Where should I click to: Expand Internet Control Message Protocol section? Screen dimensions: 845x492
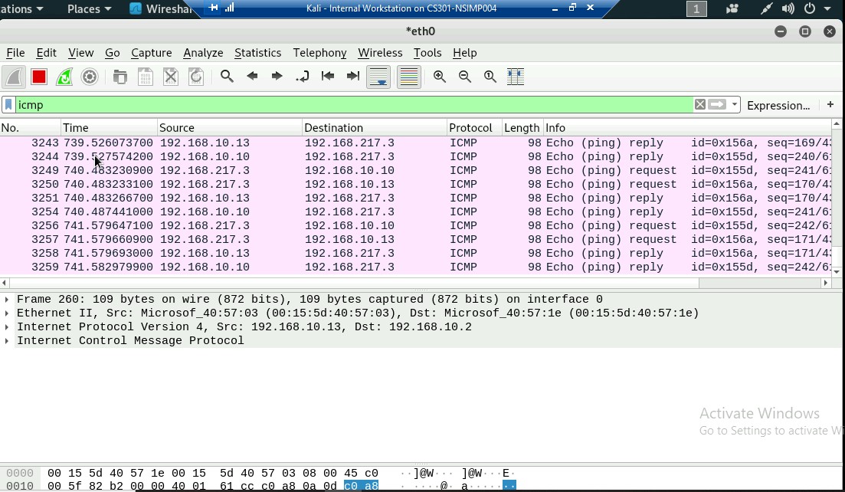[x=7, y=341]
